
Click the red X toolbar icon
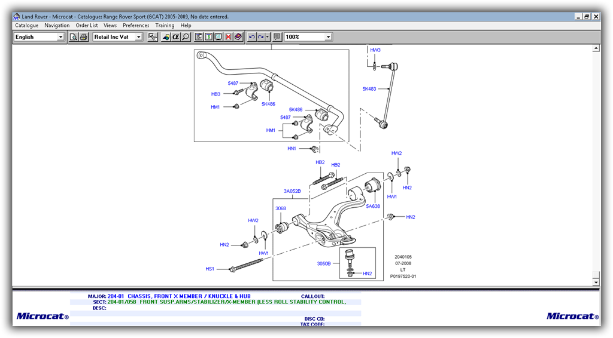pyautogui.click(x=228, y=36)
